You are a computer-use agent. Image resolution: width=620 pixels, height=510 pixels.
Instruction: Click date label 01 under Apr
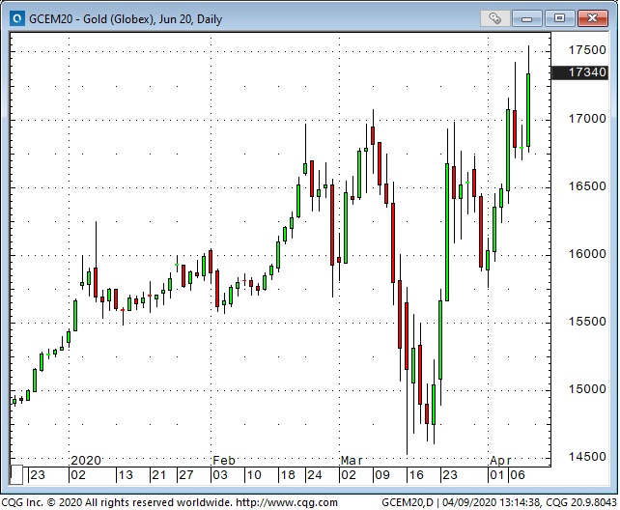pyautogui.click(x=497, y=475)
